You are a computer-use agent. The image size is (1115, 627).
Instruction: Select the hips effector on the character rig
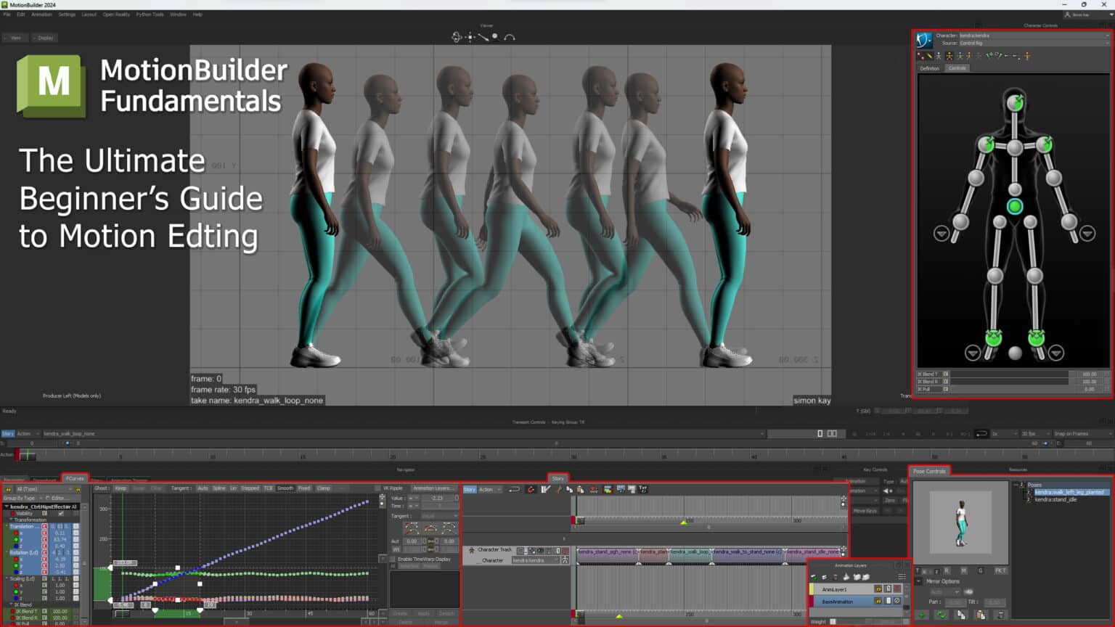(x=1014, y=207)
